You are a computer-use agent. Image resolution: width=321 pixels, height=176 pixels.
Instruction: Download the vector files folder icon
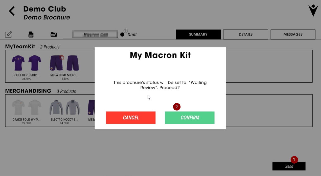pos(53,34)
